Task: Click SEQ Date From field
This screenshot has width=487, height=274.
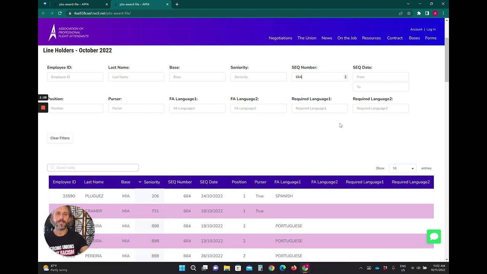Action: pyautogui.click(x=380, y=77)
